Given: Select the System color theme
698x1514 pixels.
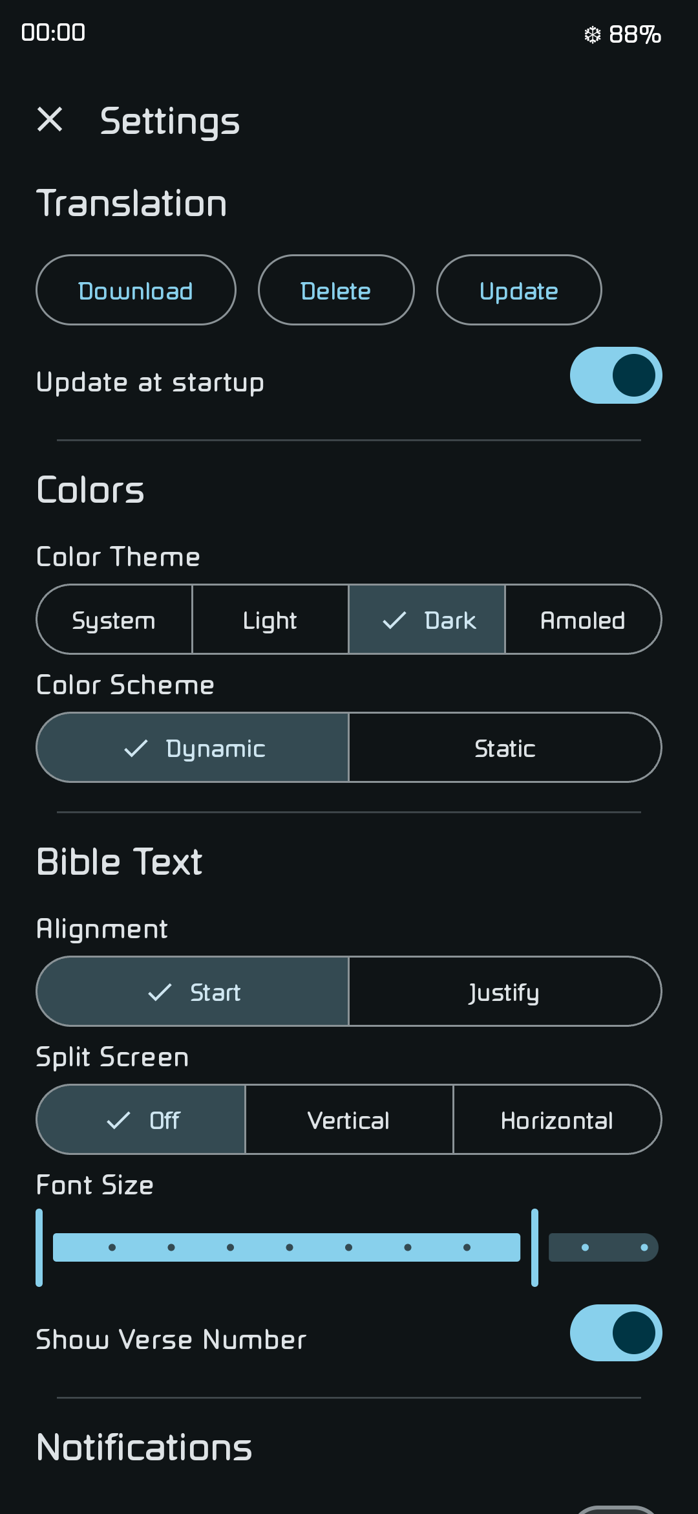Looking at the screenshot, I should tap(114, 620).
